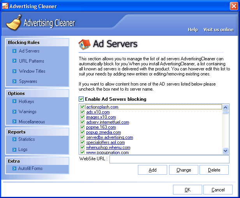Screen dimensions: 240x198
Task: Uncheck the popup.zmedia.com checkbox
Action: tap(82, 132)
